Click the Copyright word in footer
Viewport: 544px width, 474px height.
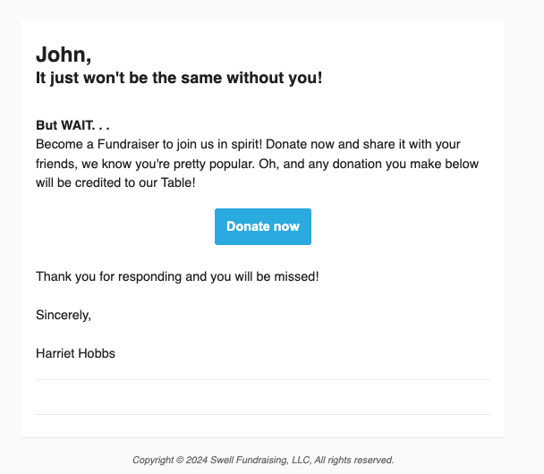[153, 460]
